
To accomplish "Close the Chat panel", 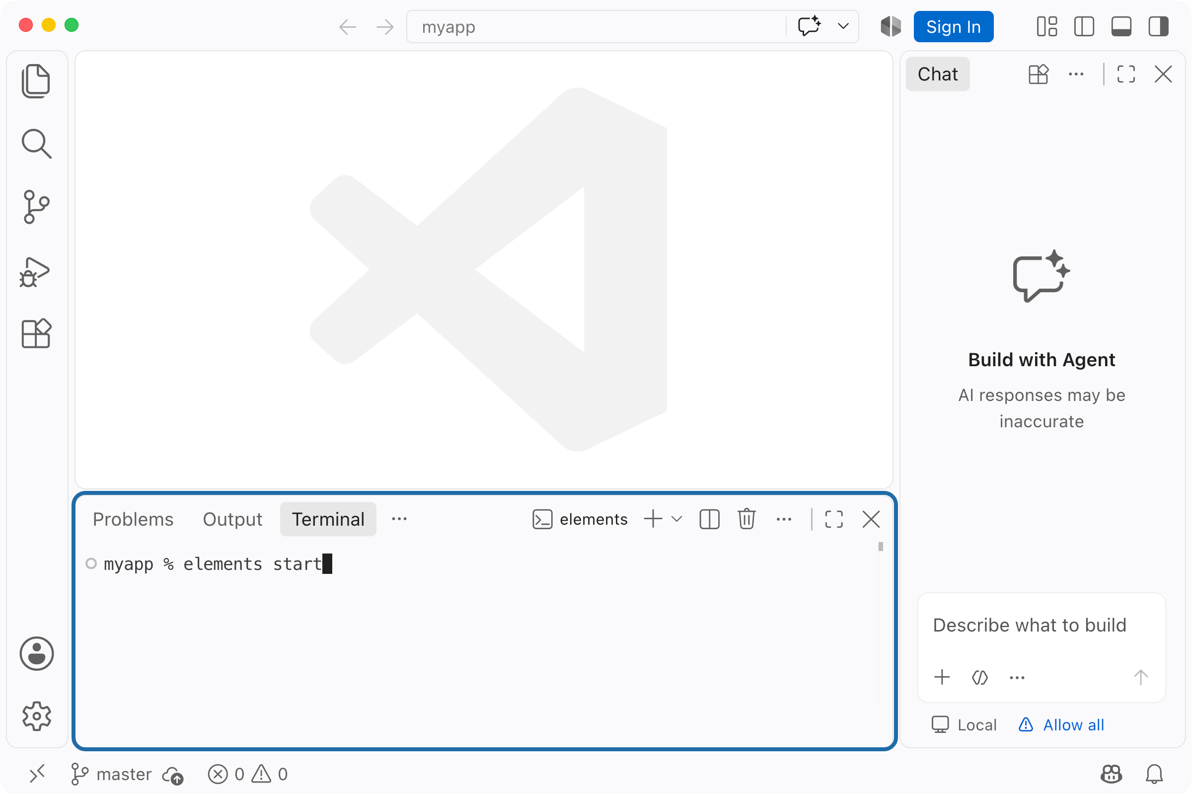I will coord(1163,75).
